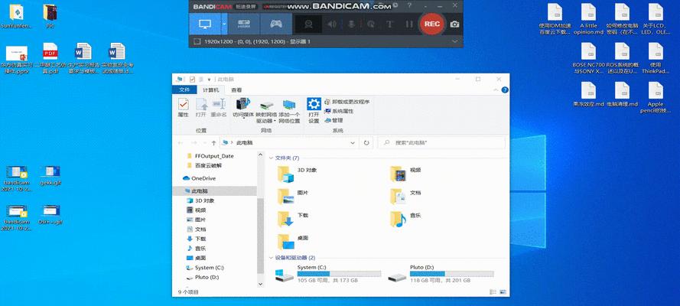This screenshot has width=680, height=306.
Task: Collapse the ribbon with the chevron
Action: click(x=496, y=90)
